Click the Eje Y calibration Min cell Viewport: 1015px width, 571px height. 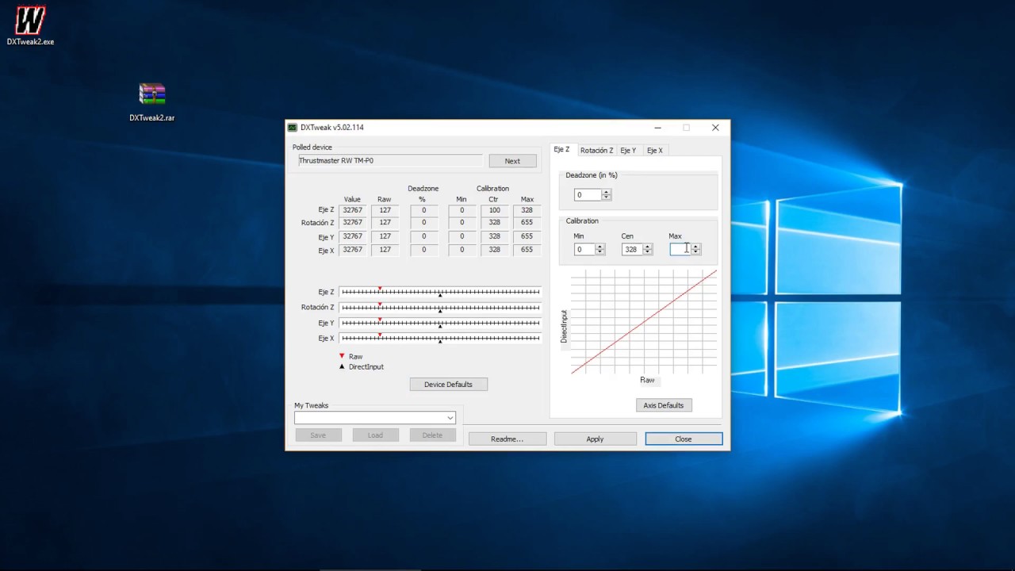coord(462,236)
